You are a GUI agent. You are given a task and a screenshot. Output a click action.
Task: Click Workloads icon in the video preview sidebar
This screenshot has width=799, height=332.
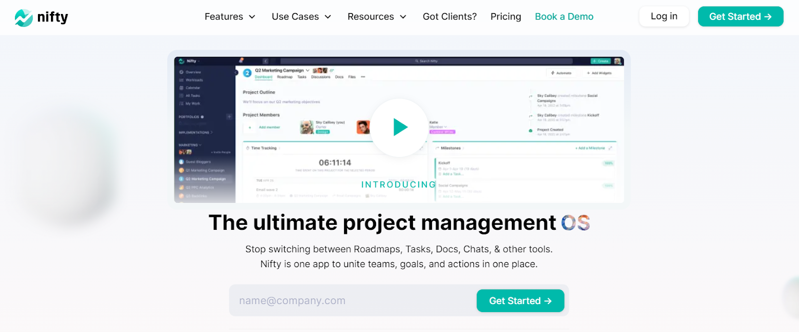click(x=182, y=80)
